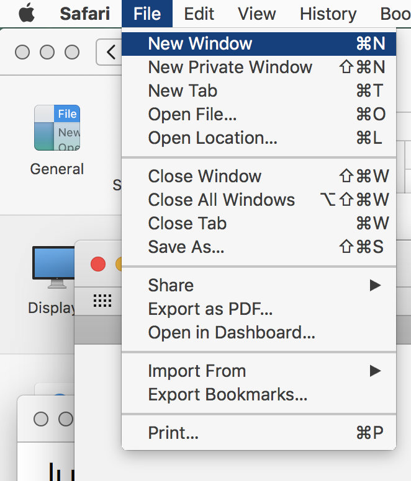Image resolution: width=411 pixels, height=481 pixels.
Task: Open the Edit menu in menu bar
Action: 199,13
